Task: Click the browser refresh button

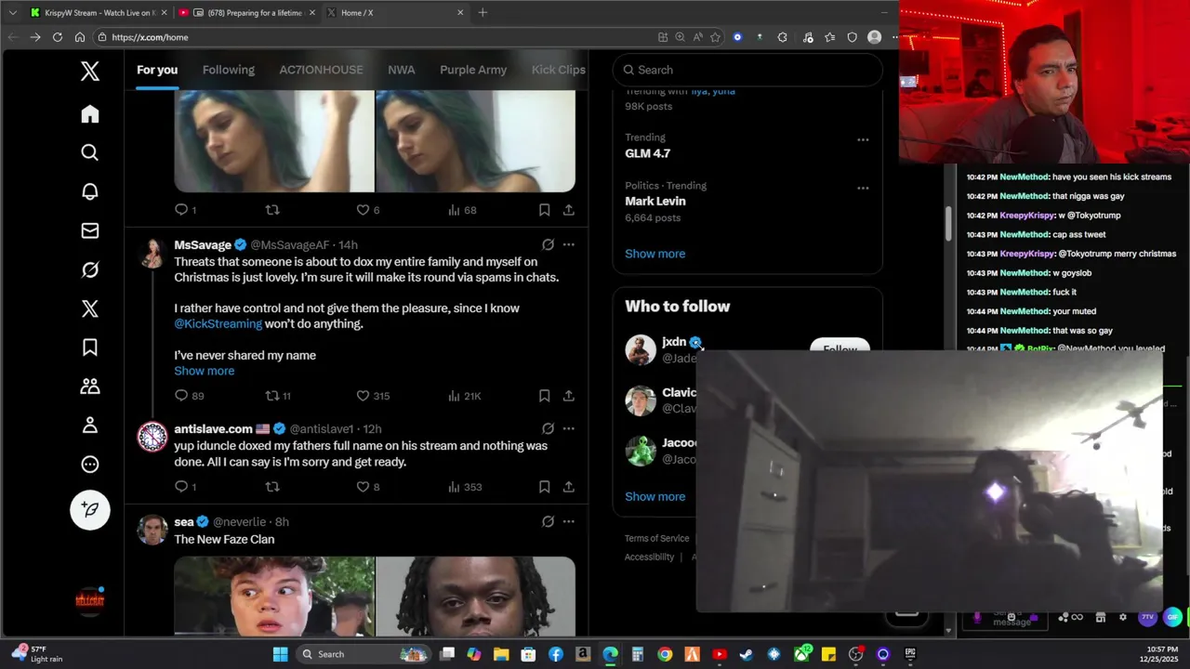Action: click(x=58, y=37)
